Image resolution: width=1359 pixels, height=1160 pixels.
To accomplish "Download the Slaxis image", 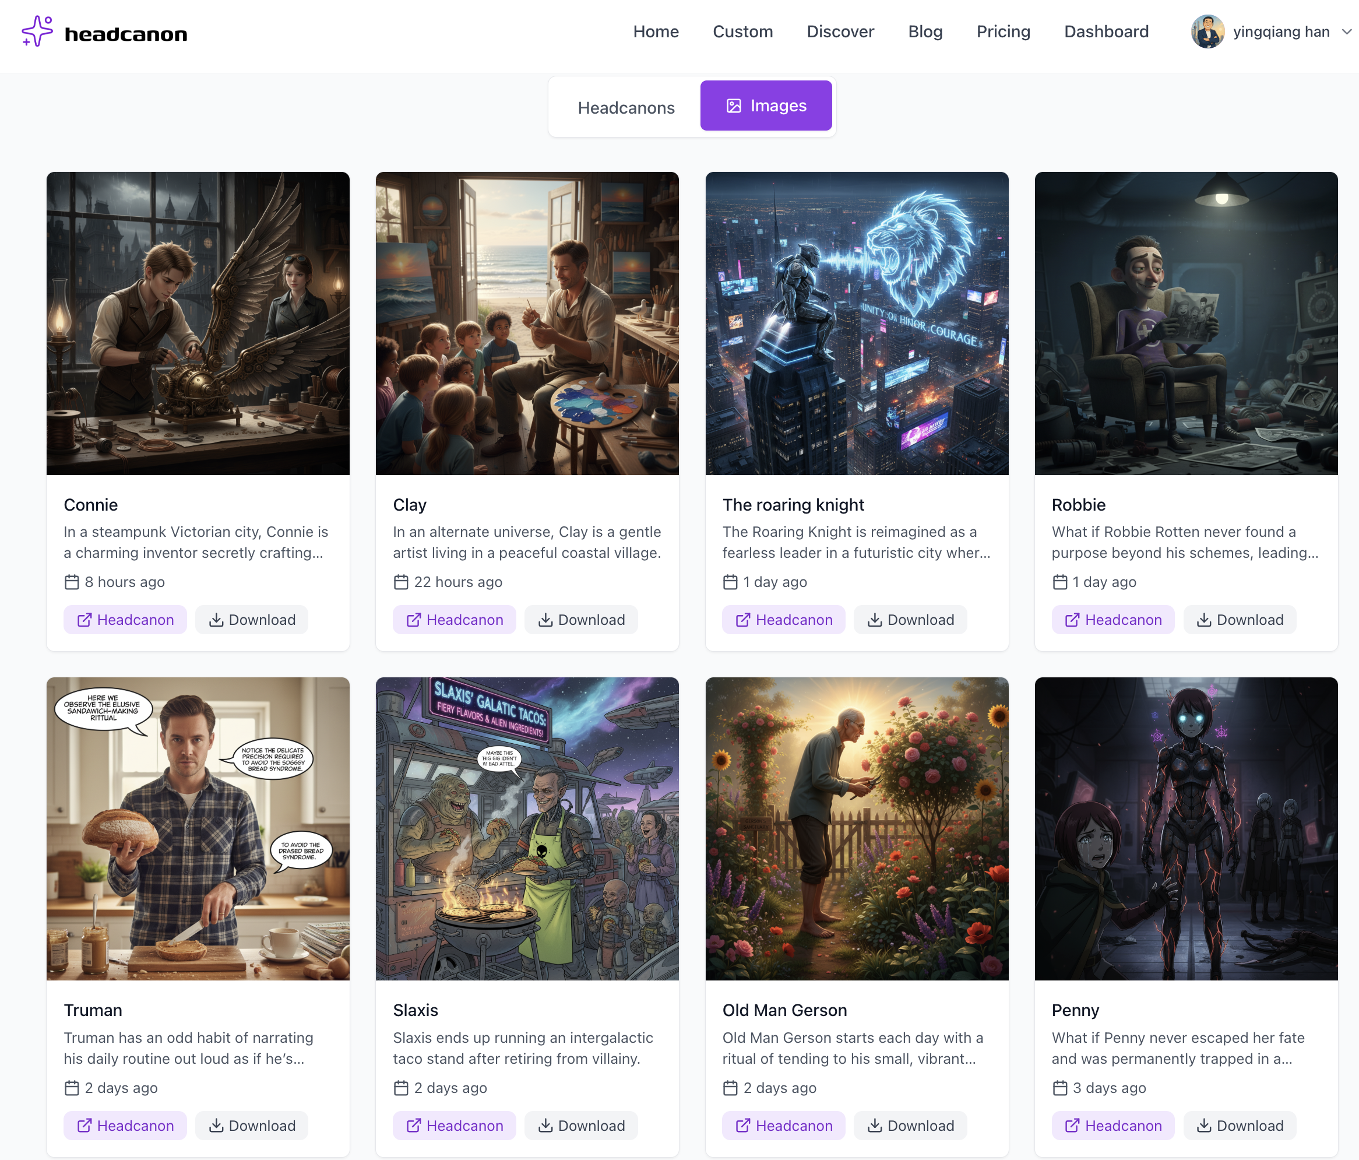I will click(x=581, y=1125).
